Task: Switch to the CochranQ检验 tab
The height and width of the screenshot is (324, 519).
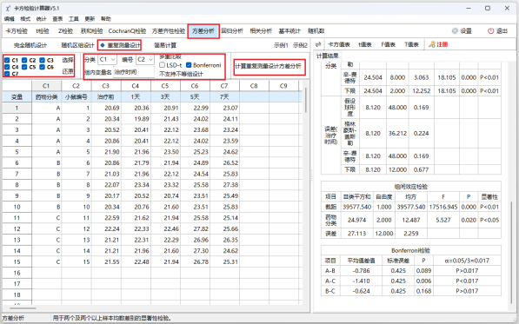Action: coord(127,31)
